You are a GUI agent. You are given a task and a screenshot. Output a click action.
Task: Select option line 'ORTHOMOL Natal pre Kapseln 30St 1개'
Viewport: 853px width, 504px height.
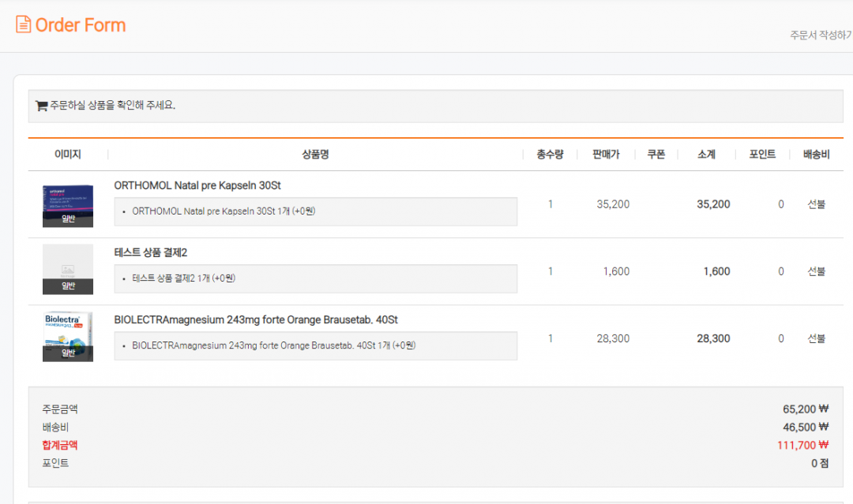(x=224, y=211)
